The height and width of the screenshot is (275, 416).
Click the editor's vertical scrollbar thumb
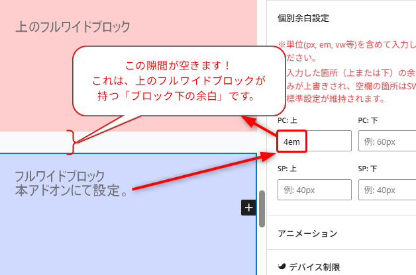262,209
